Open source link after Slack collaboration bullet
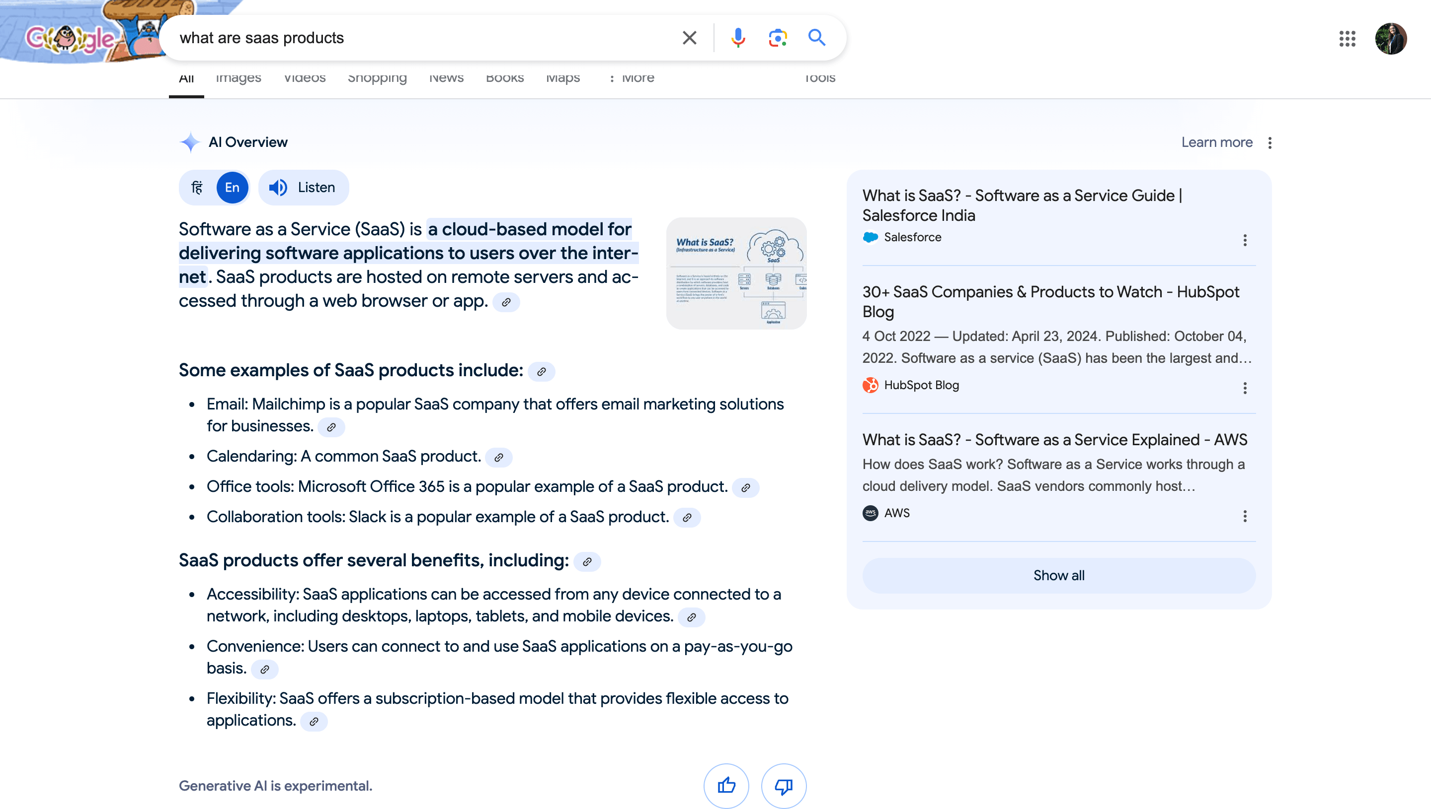The width and height of the screenshot is (1431, 809). point(687,518)
